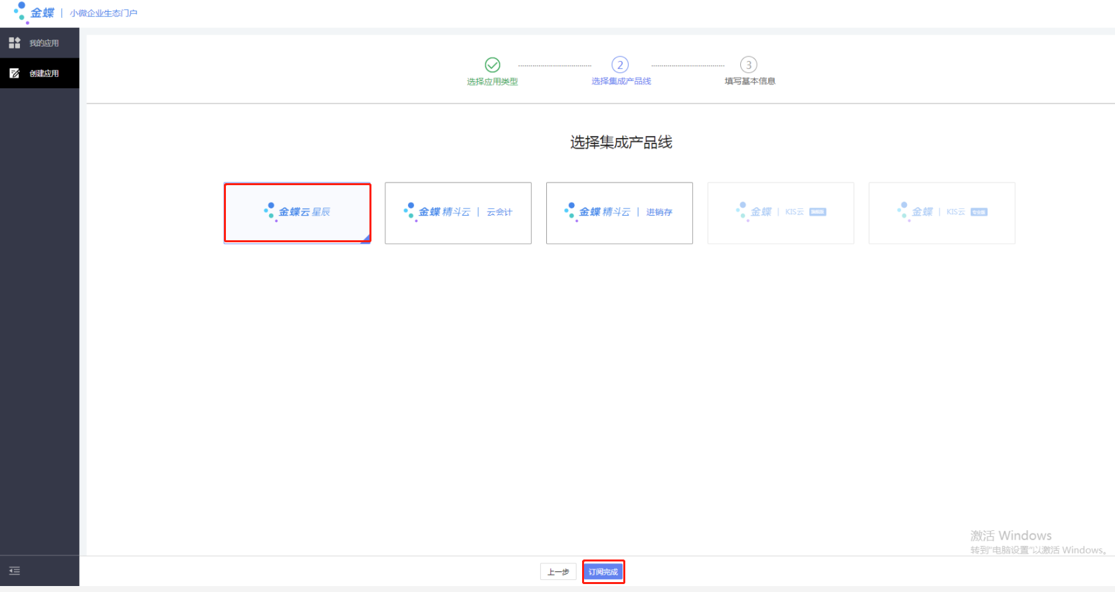
Task: Select the 金蝶云星辰 product line card
Action: (297, 213)
